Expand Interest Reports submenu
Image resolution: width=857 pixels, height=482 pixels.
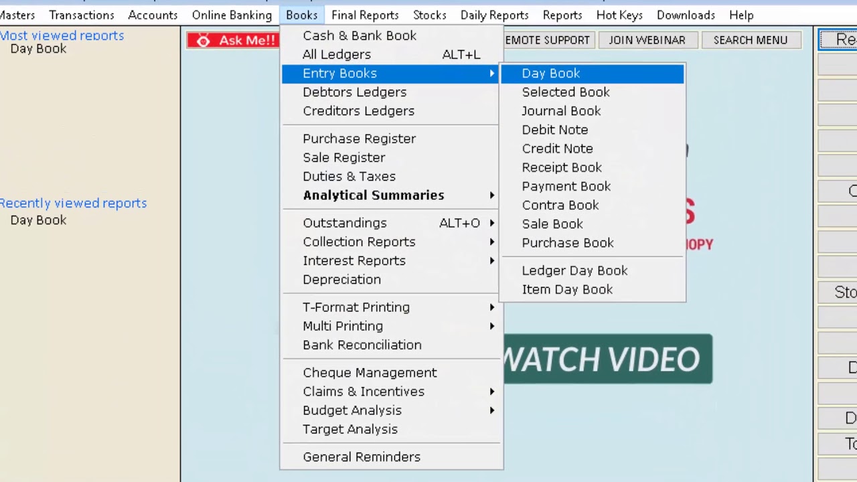[x=392, y=260]
